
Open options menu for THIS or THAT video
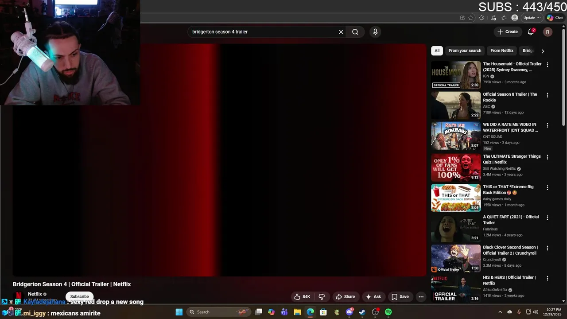point(548,188)
